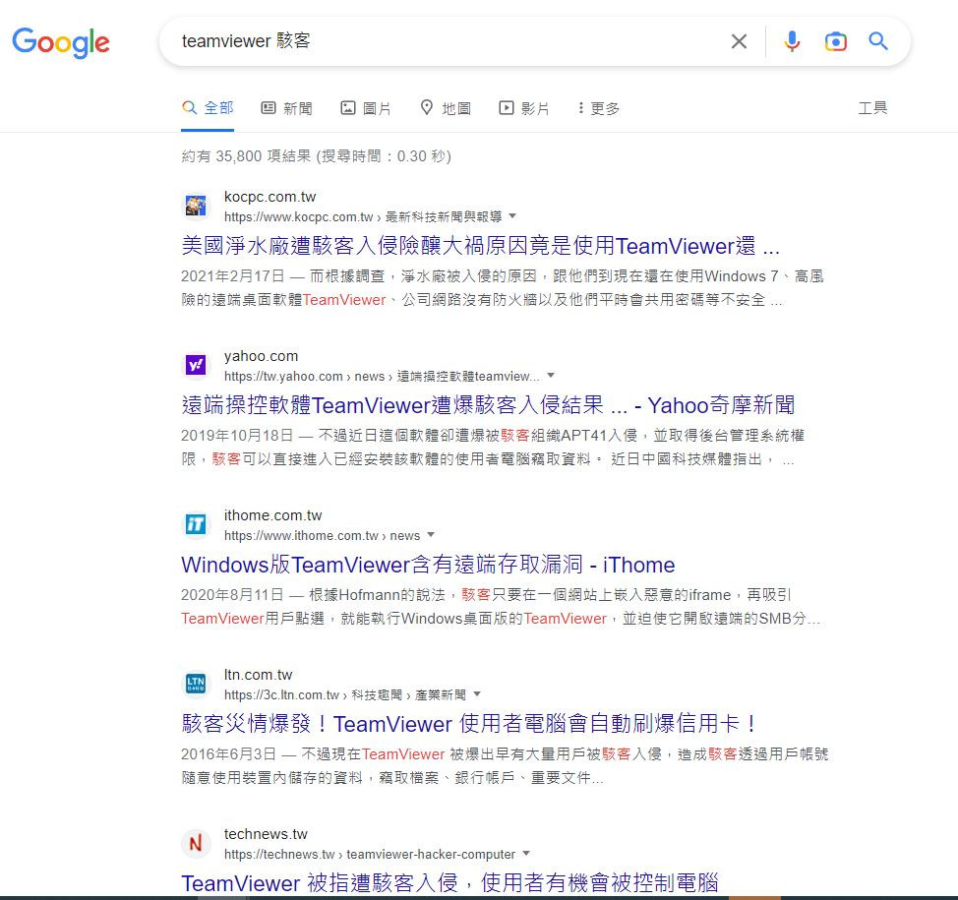Click the 2021年2月17日 snippet date
The height and width of the screenshot is (900, 958).
[233, 276]
